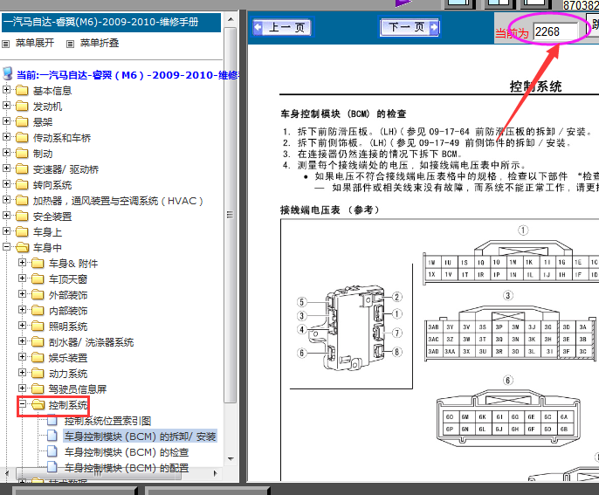Screen dimensions: 599x495
Task: Open the 内部装饰 folder label
Action: tap(68, 311)
